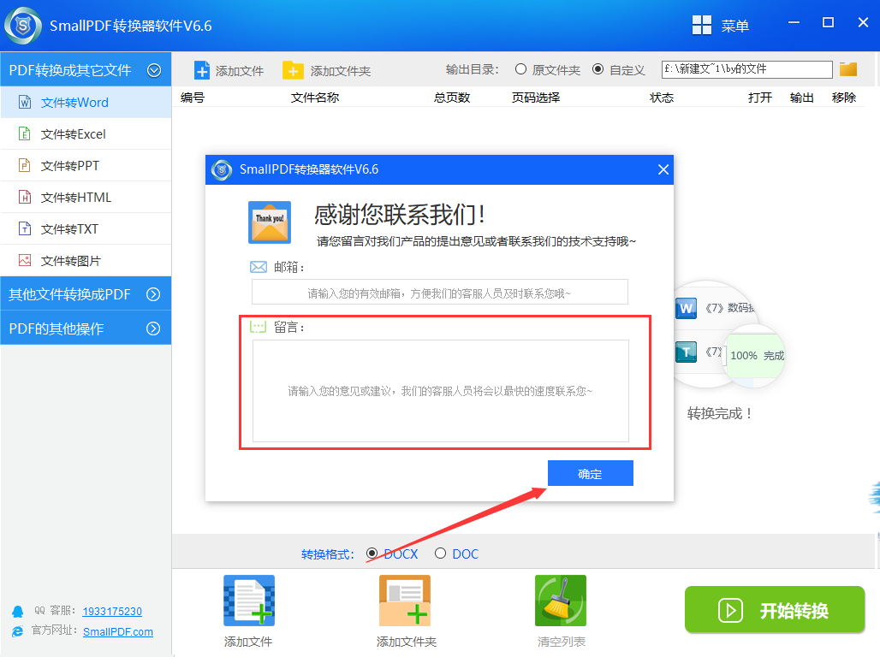Click the green message icon next to 留言

pyautogui.click(x=259, y=327)
